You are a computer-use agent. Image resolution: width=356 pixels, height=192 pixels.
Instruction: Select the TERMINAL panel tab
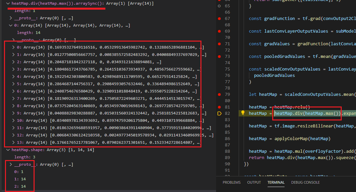click(276, 182)
